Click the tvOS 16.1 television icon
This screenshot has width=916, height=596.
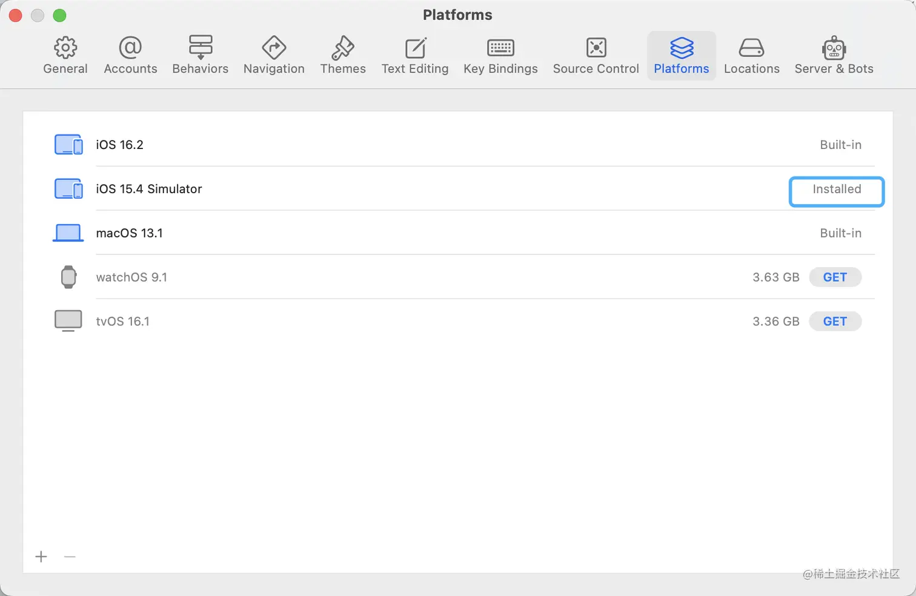click(x=68, y=321)
